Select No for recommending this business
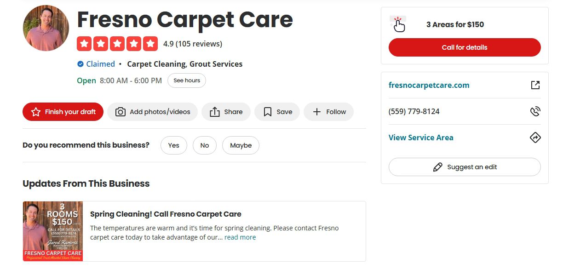Screen dimensions: 563x275 coord(205,145)
